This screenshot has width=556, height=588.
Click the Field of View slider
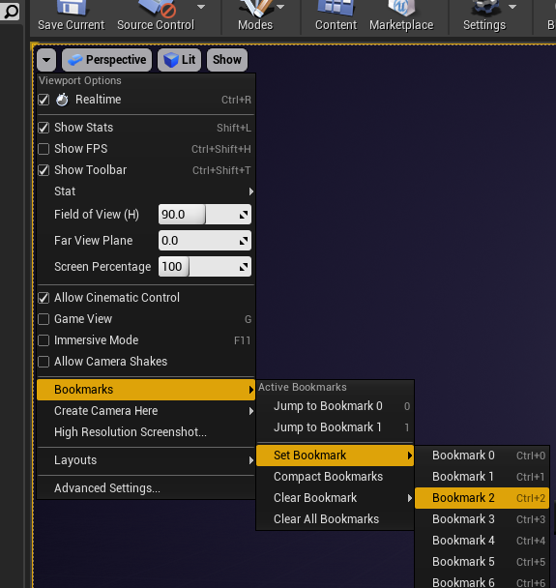205,215
